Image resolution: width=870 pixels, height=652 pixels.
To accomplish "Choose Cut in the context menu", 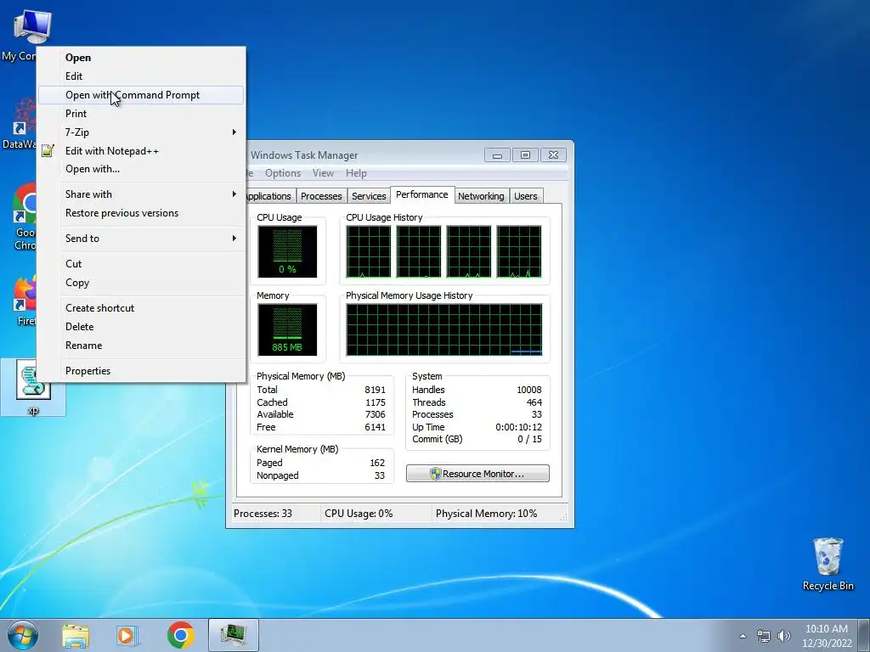I will [141, 264].
